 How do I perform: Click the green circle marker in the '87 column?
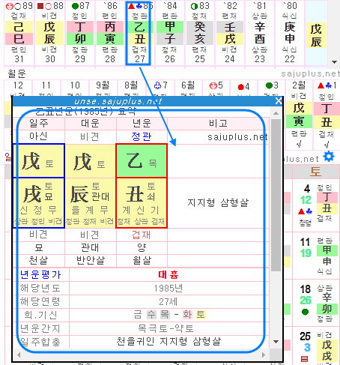[75, 6]
